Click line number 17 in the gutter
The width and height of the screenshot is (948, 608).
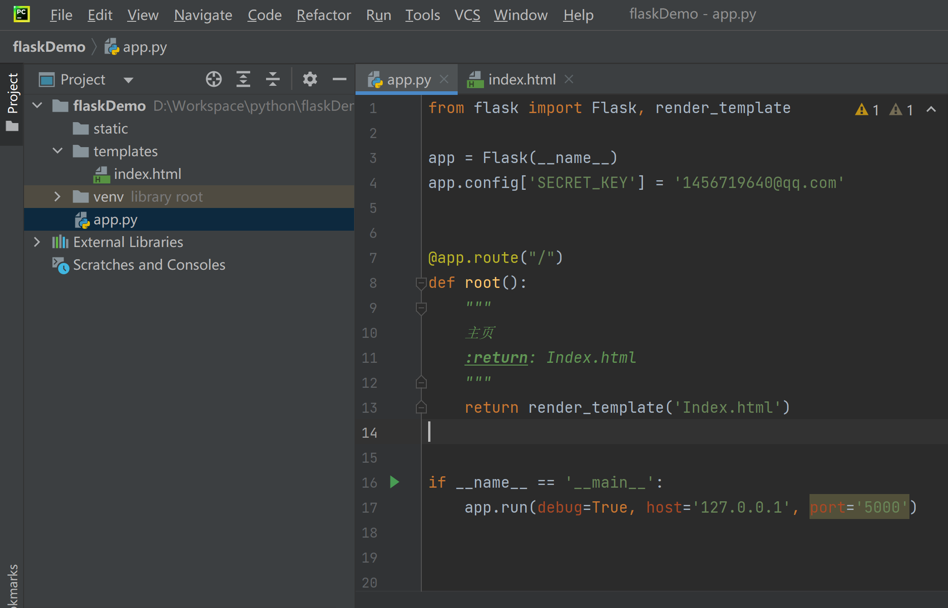coord(370,508)
